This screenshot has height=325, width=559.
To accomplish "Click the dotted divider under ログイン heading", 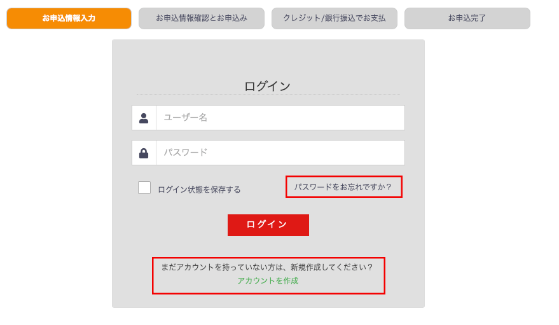I will [268, 94].
